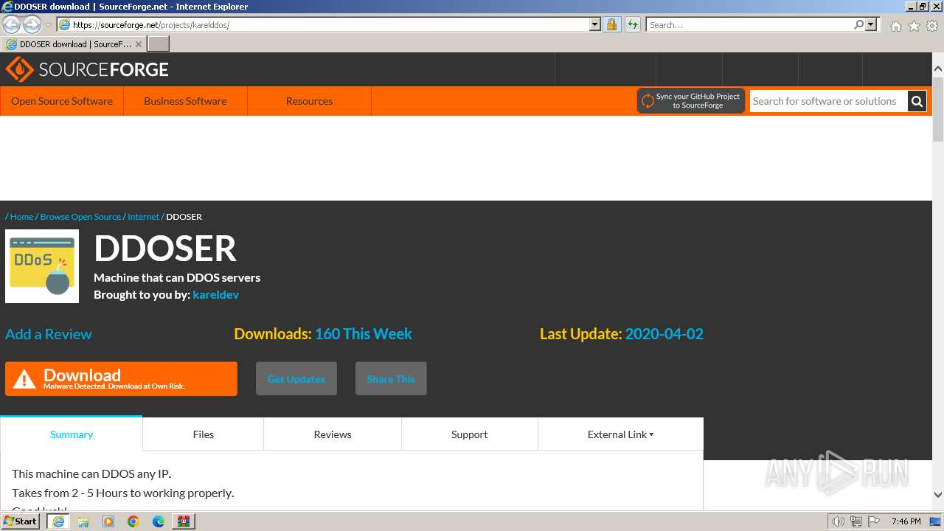Open the recent pages dropdown arrow

coord(48,24)
